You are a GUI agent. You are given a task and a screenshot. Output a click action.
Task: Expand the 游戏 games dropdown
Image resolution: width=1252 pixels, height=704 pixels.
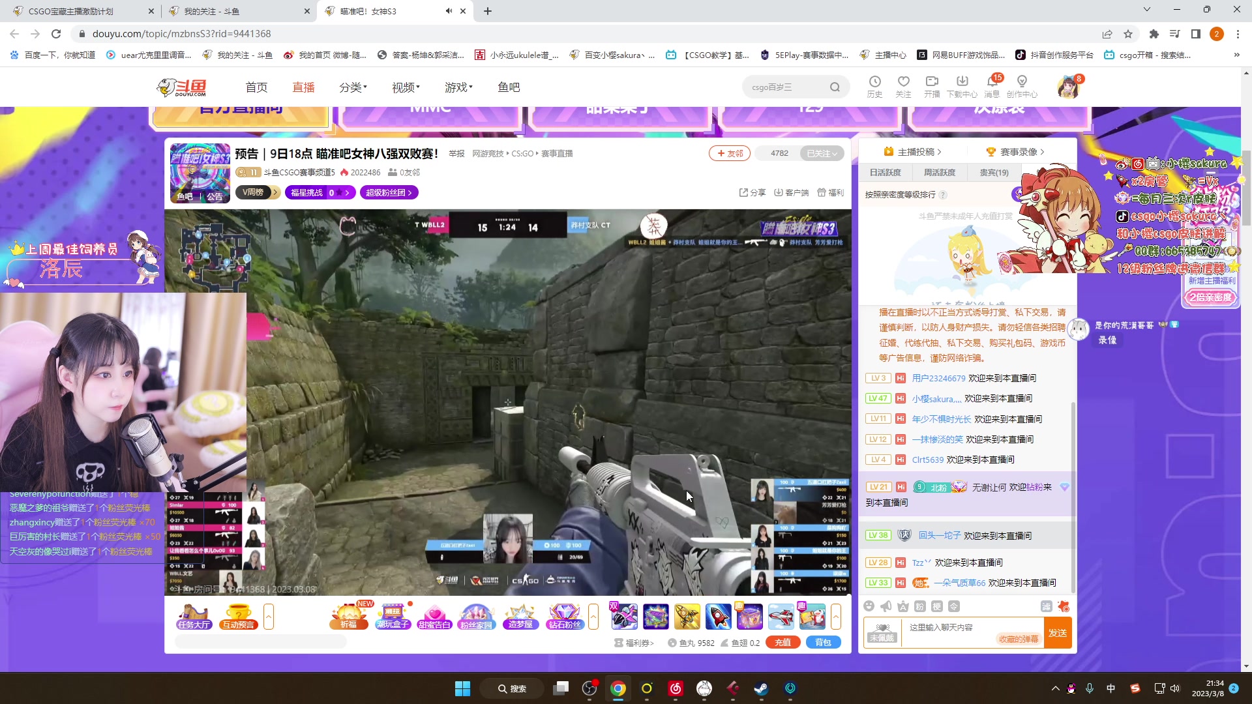point(458,87)
